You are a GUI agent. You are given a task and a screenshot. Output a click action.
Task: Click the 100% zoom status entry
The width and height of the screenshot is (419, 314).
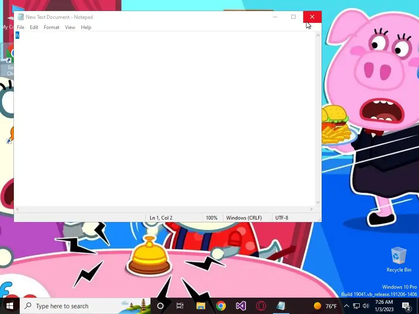tap(212, 218)
